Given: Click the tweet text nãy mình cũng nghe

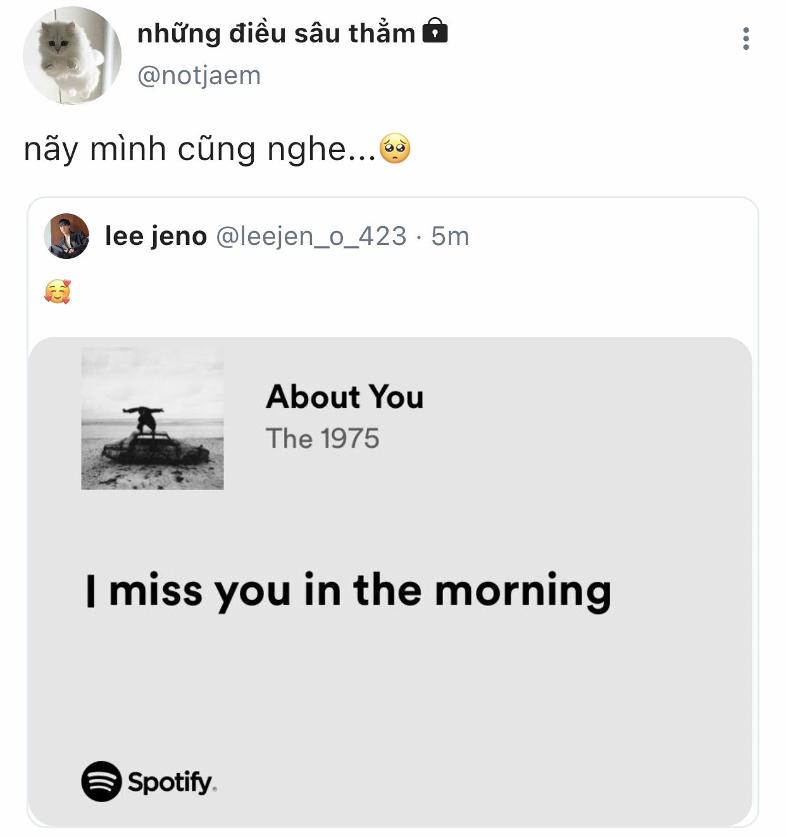Looking at the screenshot, I should (200, 150).
